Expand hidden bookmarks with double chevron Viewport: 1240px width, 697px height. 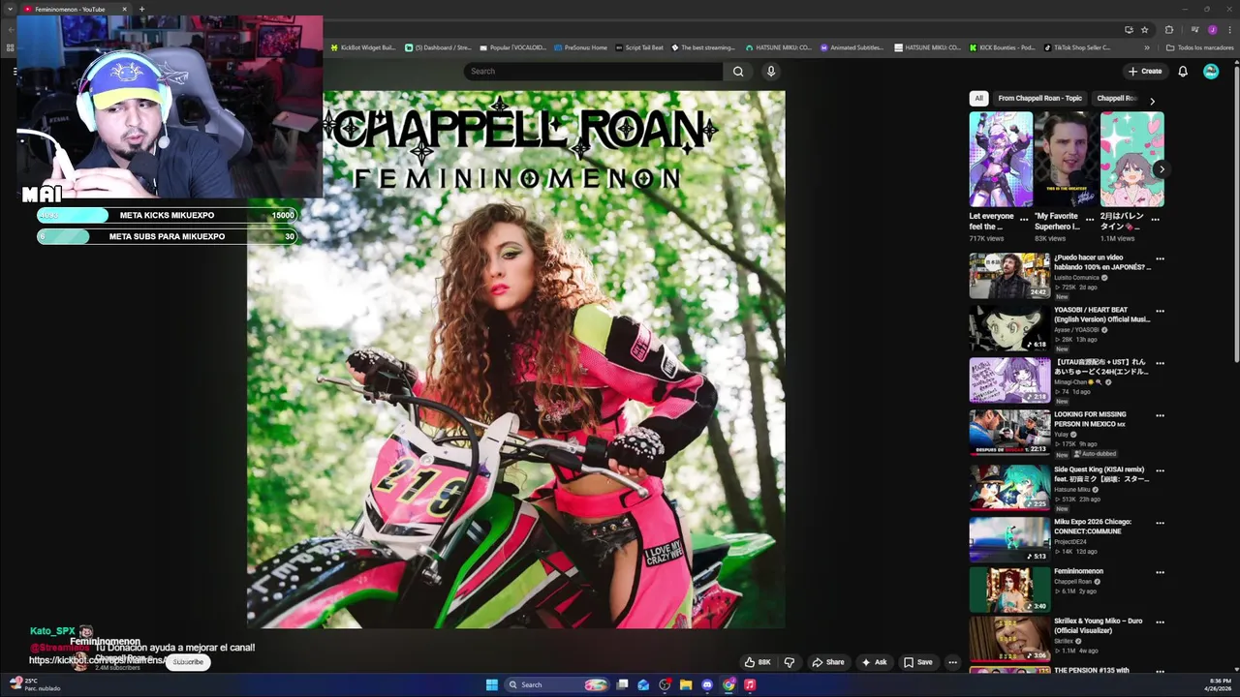1147,47
